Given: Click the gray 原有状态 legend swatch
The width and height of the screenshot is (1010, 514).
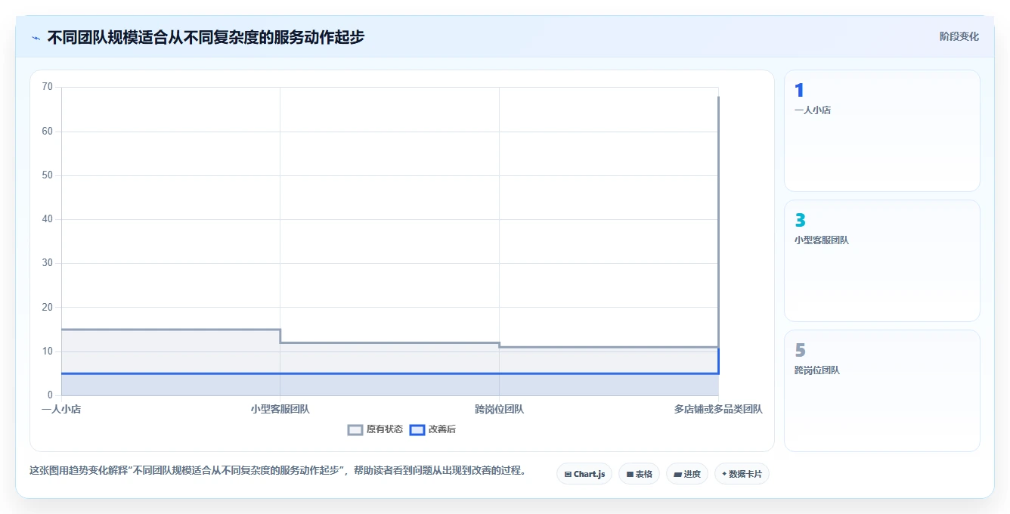Looking at the screenshot, I should click(x=355, y=430).
